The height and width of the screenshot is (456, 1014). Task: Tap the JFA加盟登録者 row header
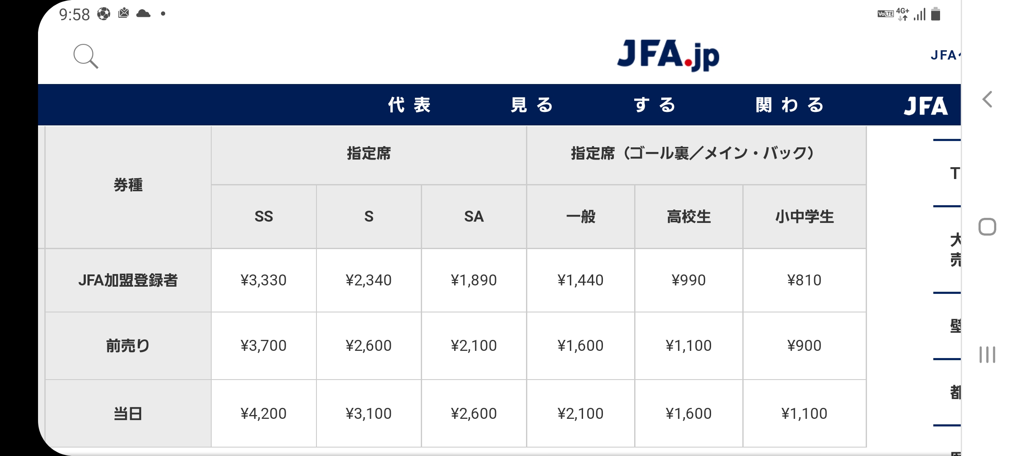[128, 280]
